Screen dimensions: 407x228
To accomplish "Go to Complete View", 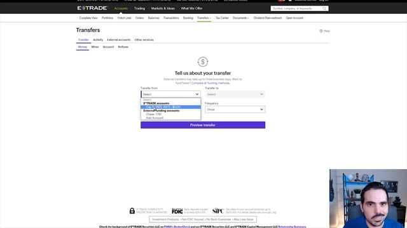I will pyautogui.click(x=88, y=18).
